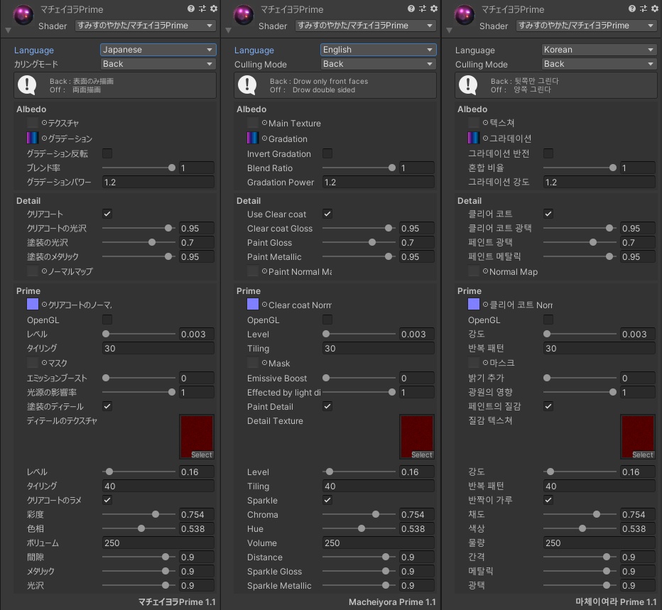
Task: Open Language dropdown set to Korean
Action: [x=599, y=50]
